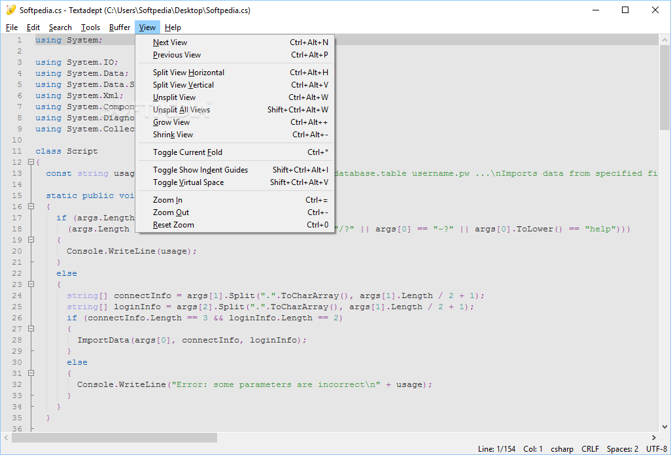Click the vertical scrollbar thumb
The width and height of the screenshot is (671, 455).
(x=664, y=88)
